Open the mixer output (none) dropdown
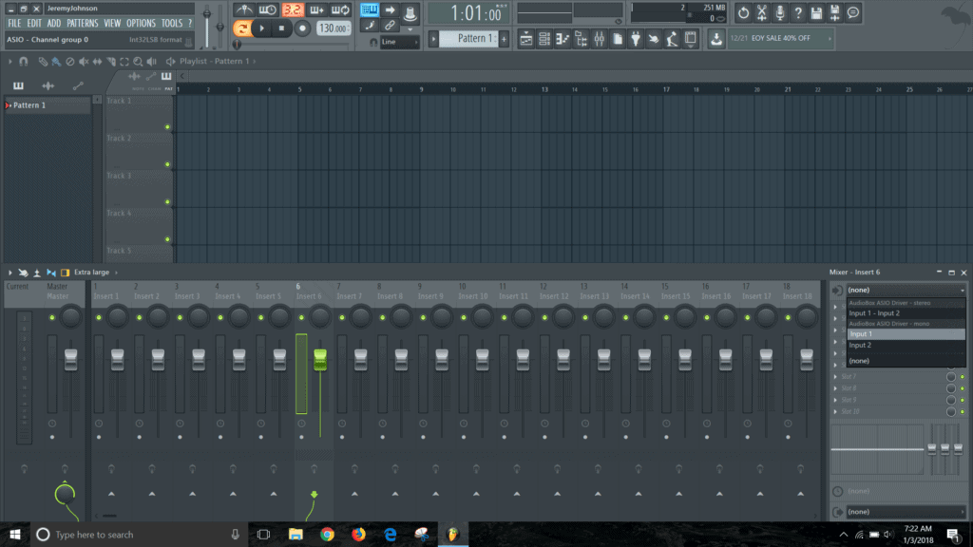Image resolution: width=973 pixels, height=547 pixels. click(905, 512)
